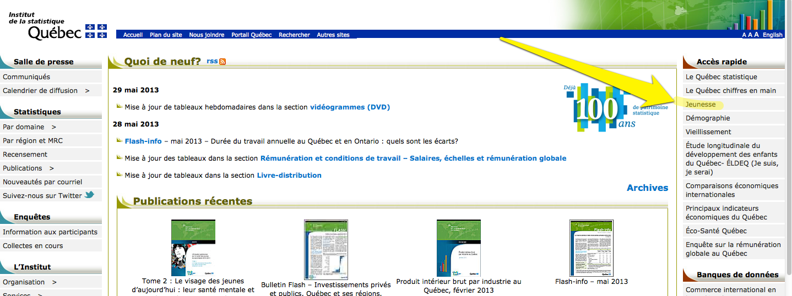Open Plan du site in top menu
Image resolution: width=792 pixels, height=296 pixels.
click(166, 35)
